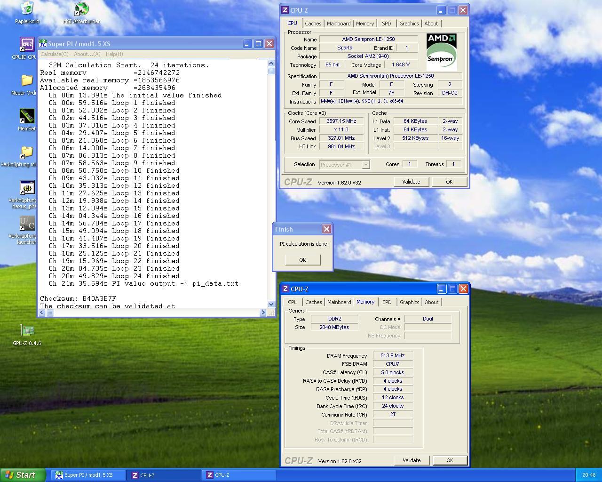Image resolution: width=602 pixels, height=482 pixels.
Task: Launch the MSI Afterburner desktop shortcut
Action: pyautogui.click(x=81, y=8)
